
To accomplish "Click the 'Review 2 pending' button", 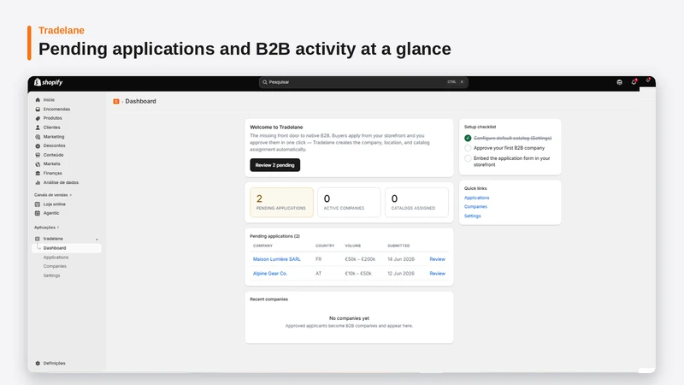I will 274,165.
